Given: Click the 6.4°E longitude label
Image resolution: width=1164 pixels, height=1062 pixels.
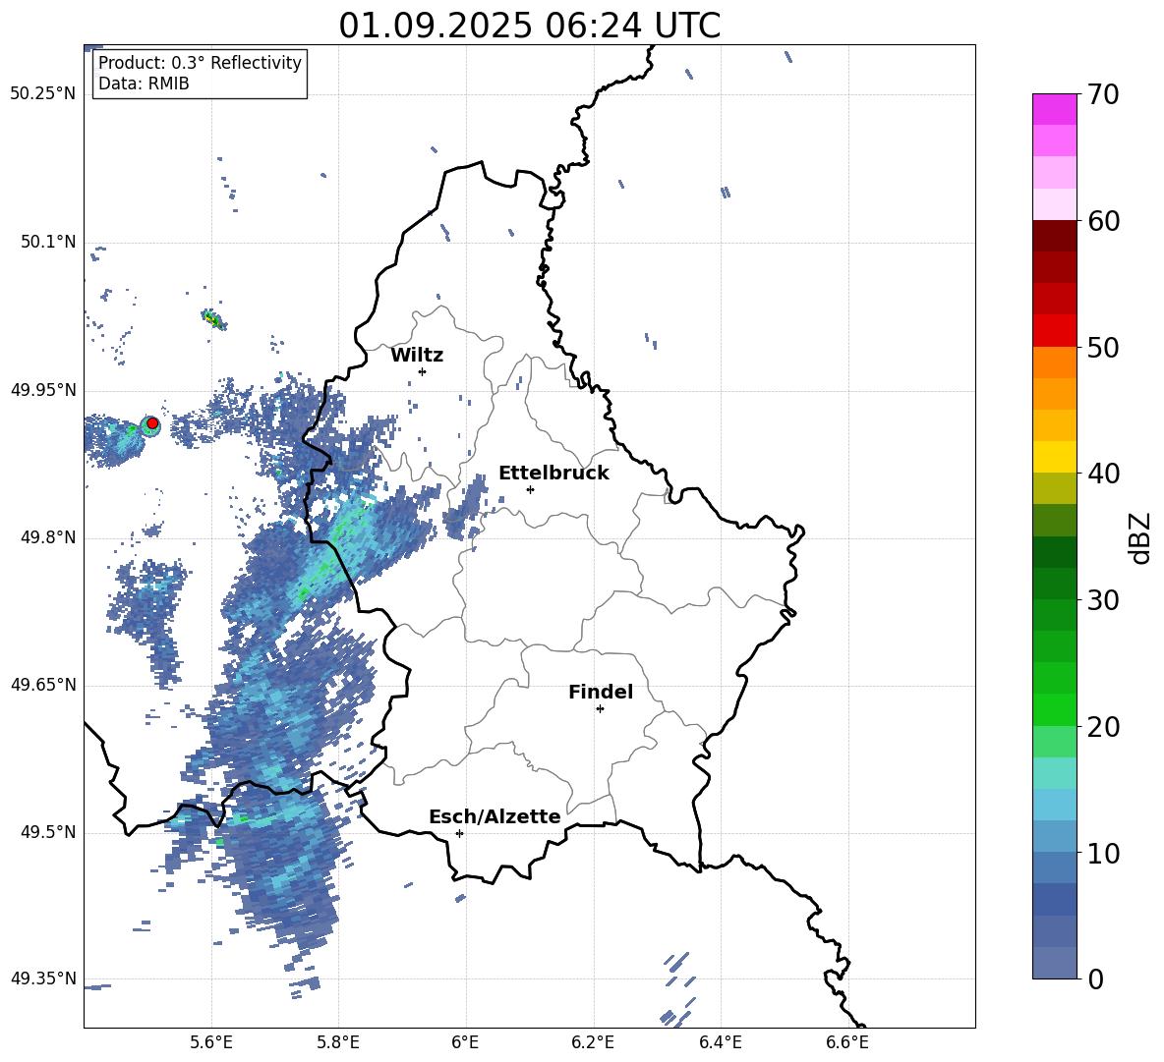Looking at the screenshot, I should (x=721, y=1042).
